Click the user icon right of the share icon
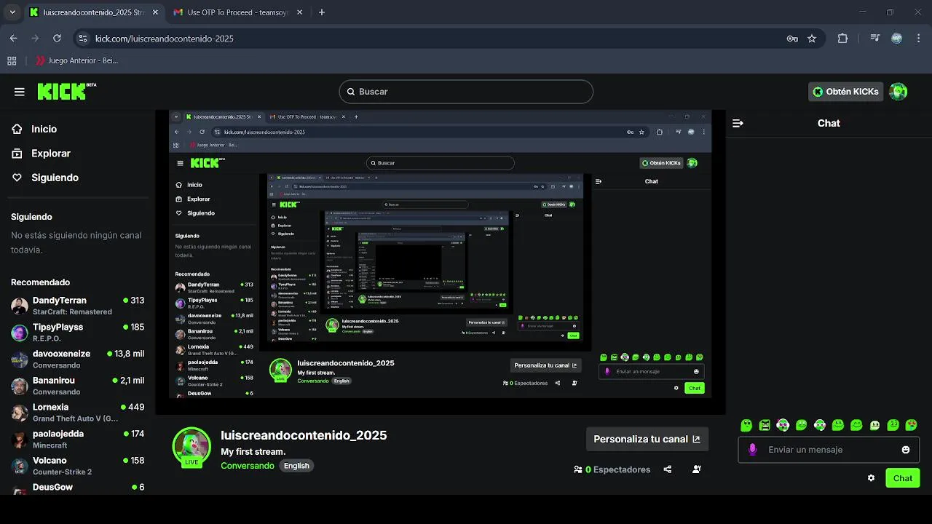 point(697,469)
